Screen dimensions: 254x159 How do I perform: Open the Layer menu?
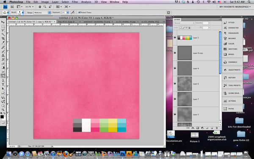pos(55,2)
